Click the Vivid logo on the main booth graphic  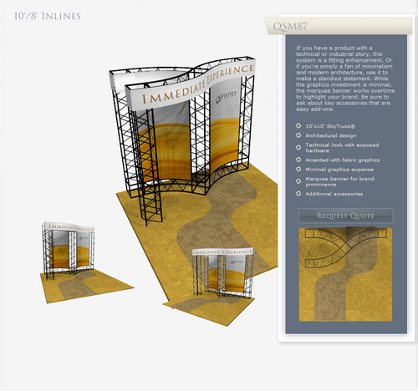point(226,97)
